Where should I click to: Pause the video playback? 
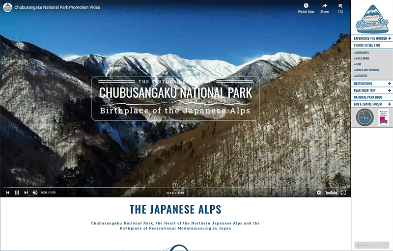[x=17, y=193]
